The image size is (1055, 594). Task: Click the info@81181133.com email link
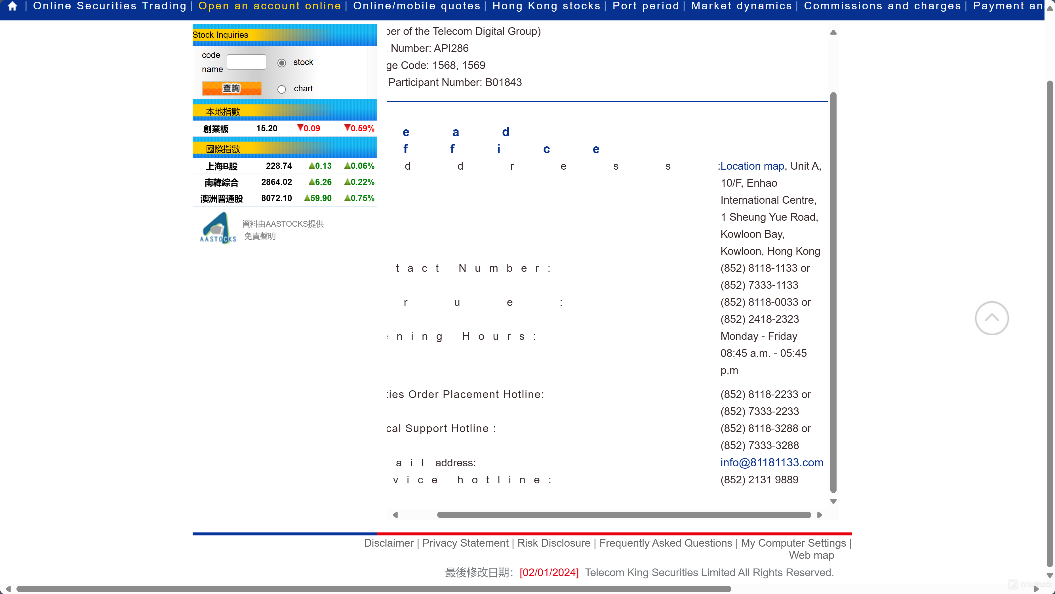click(x=772, y=462)
